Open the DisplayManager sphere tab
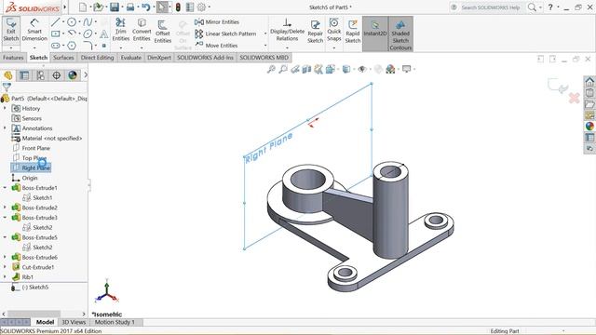The image size is (596, 335). click(73, 75)
